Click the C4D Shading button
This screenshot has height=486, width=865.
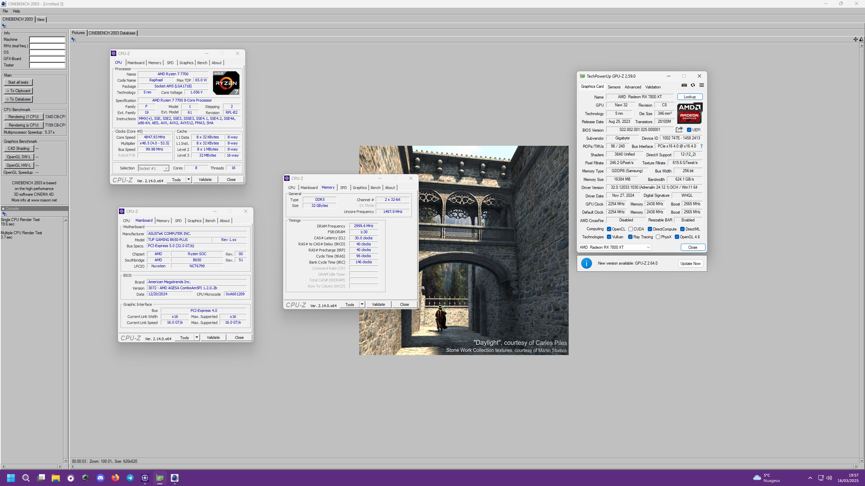[x=19, y=148]
